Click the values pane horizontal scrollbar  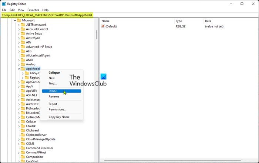172,160
